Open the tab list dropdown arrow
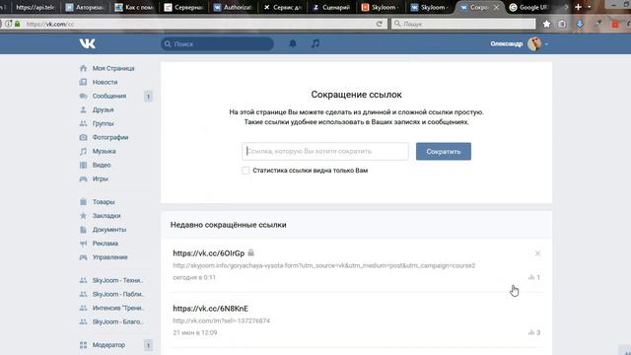631x355 pixels. 590,7
